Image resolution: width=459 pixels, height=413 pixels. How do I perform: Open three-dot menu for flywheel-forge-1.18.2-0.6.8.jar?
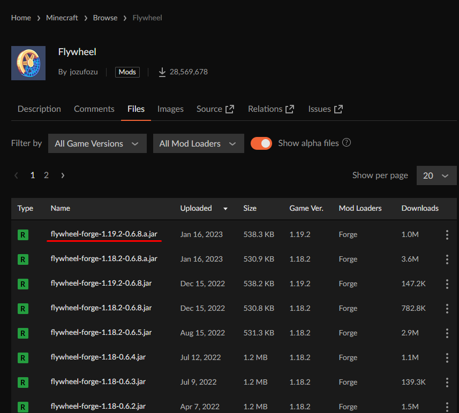pyautogui.click(x=447, y=308)
